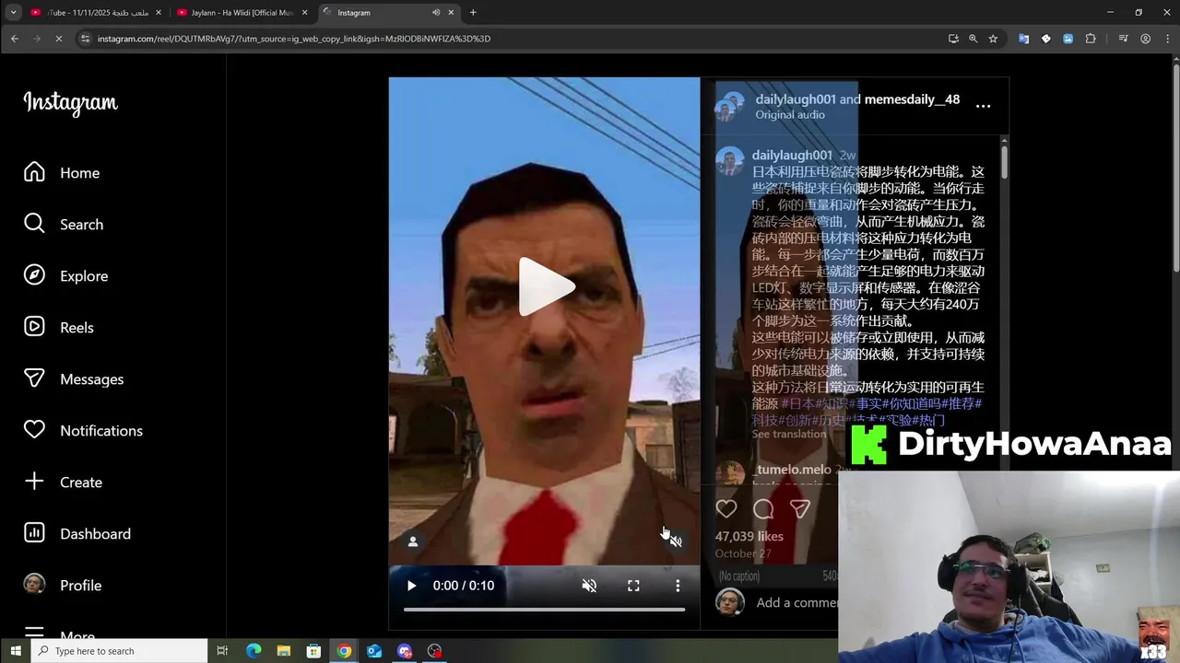1180x663 pixels.
Task: Click the hashtag #日本 in the caption
Action: click(797, 403)
